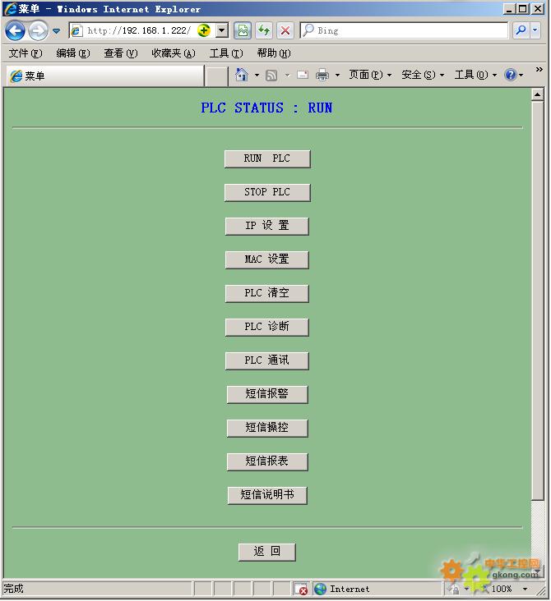
Task: Expand the command bar overflow chevron
Action: [539, 69]
